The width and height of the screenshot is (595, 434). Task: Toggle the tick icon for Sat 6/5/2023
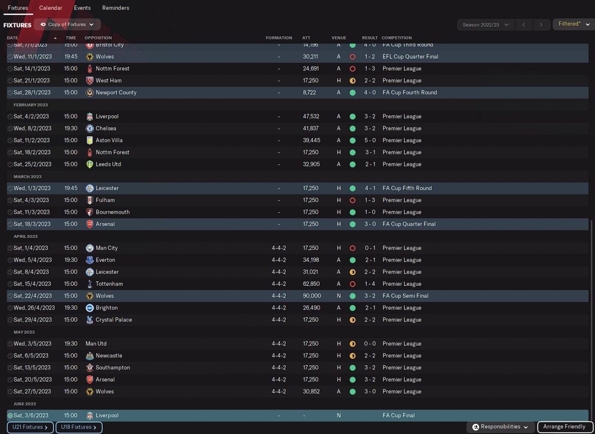pyautogui.click(x=10, y=355)
